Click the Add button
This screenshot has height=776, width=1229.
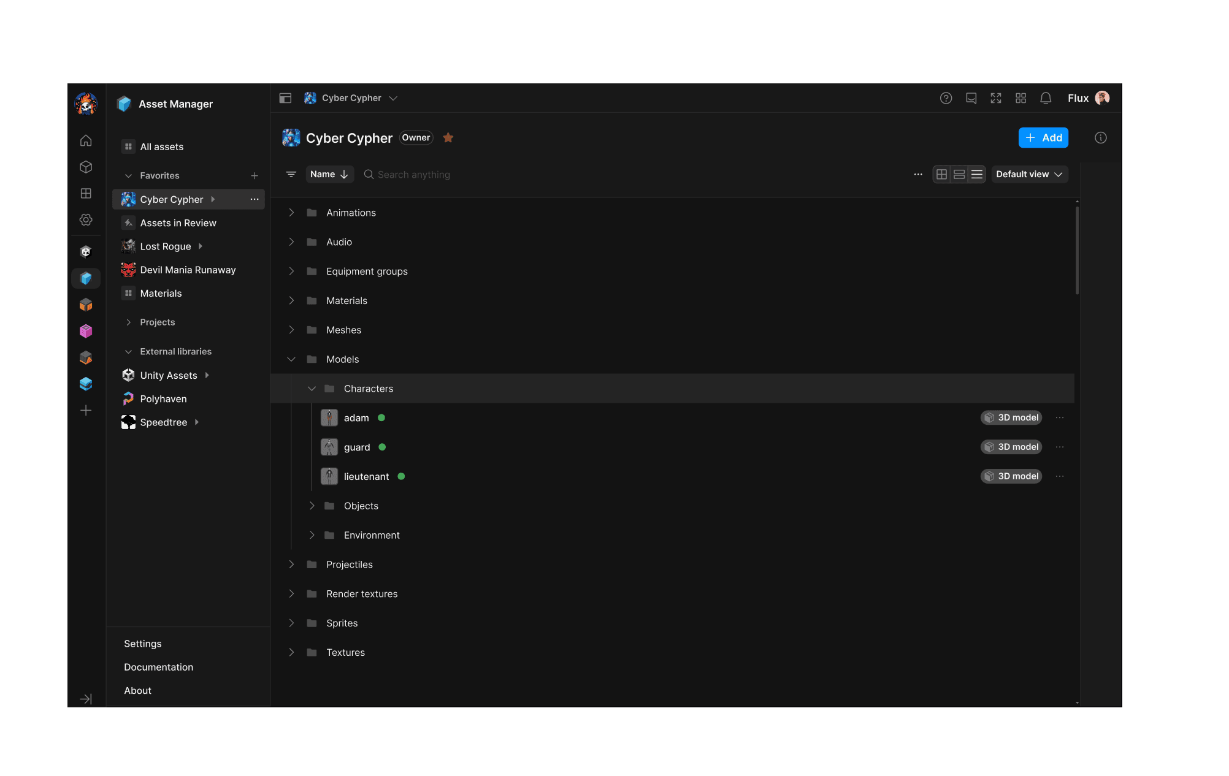(x=1043, y=137)
